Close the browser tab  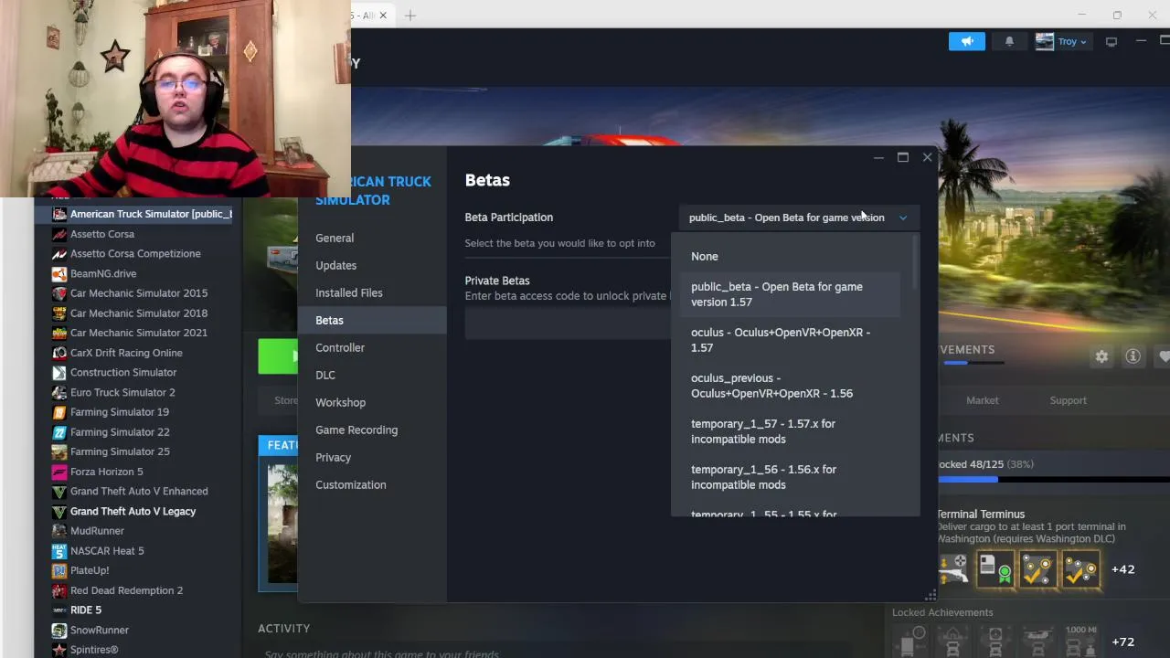383,16
